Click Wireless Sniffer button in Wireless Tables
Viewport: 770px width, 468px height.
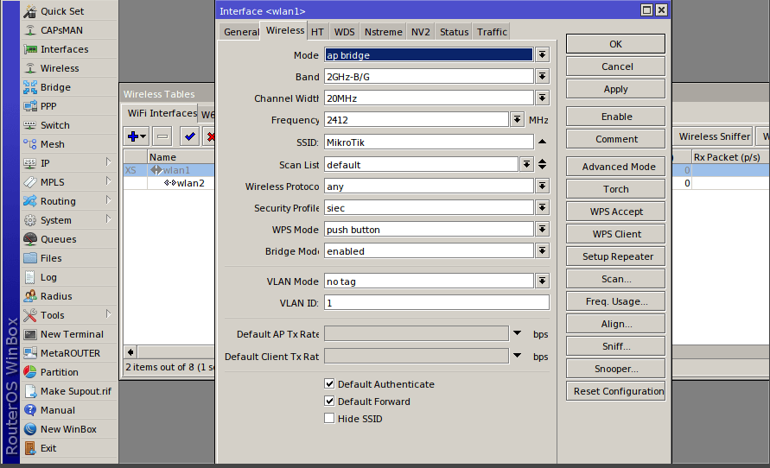point(714,136)
